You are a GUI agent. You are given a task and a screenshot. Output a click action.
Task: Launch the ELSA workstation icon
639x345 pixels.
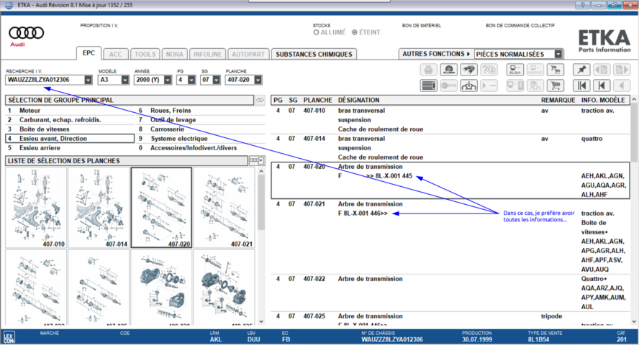[515, 70]
